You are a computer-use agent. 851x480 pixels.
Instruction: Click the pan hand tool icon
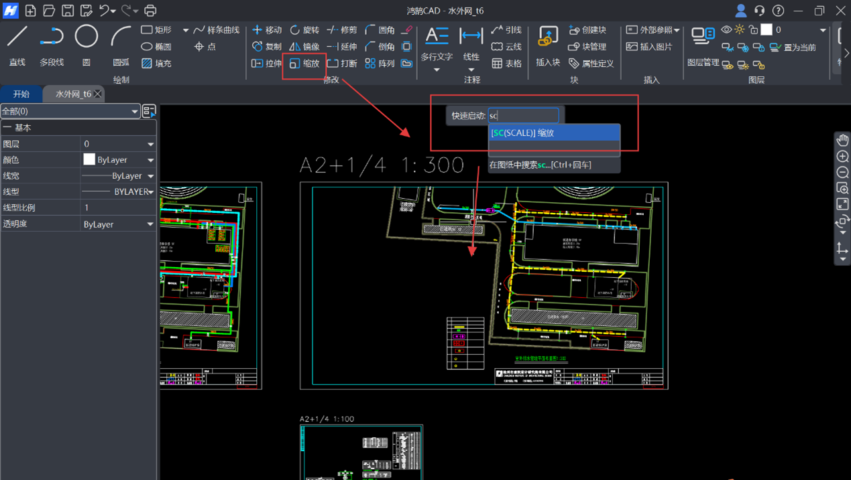point(842,140)
